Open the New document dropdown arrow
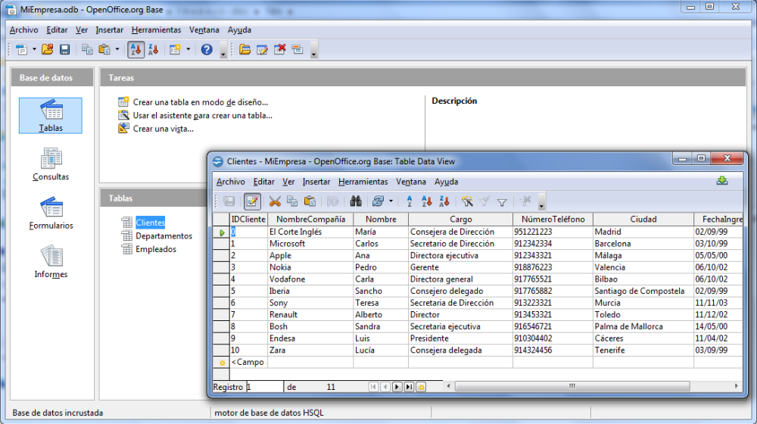Viewport: 757px width, 424px height. pyautogui.click(x=34, y=49)
